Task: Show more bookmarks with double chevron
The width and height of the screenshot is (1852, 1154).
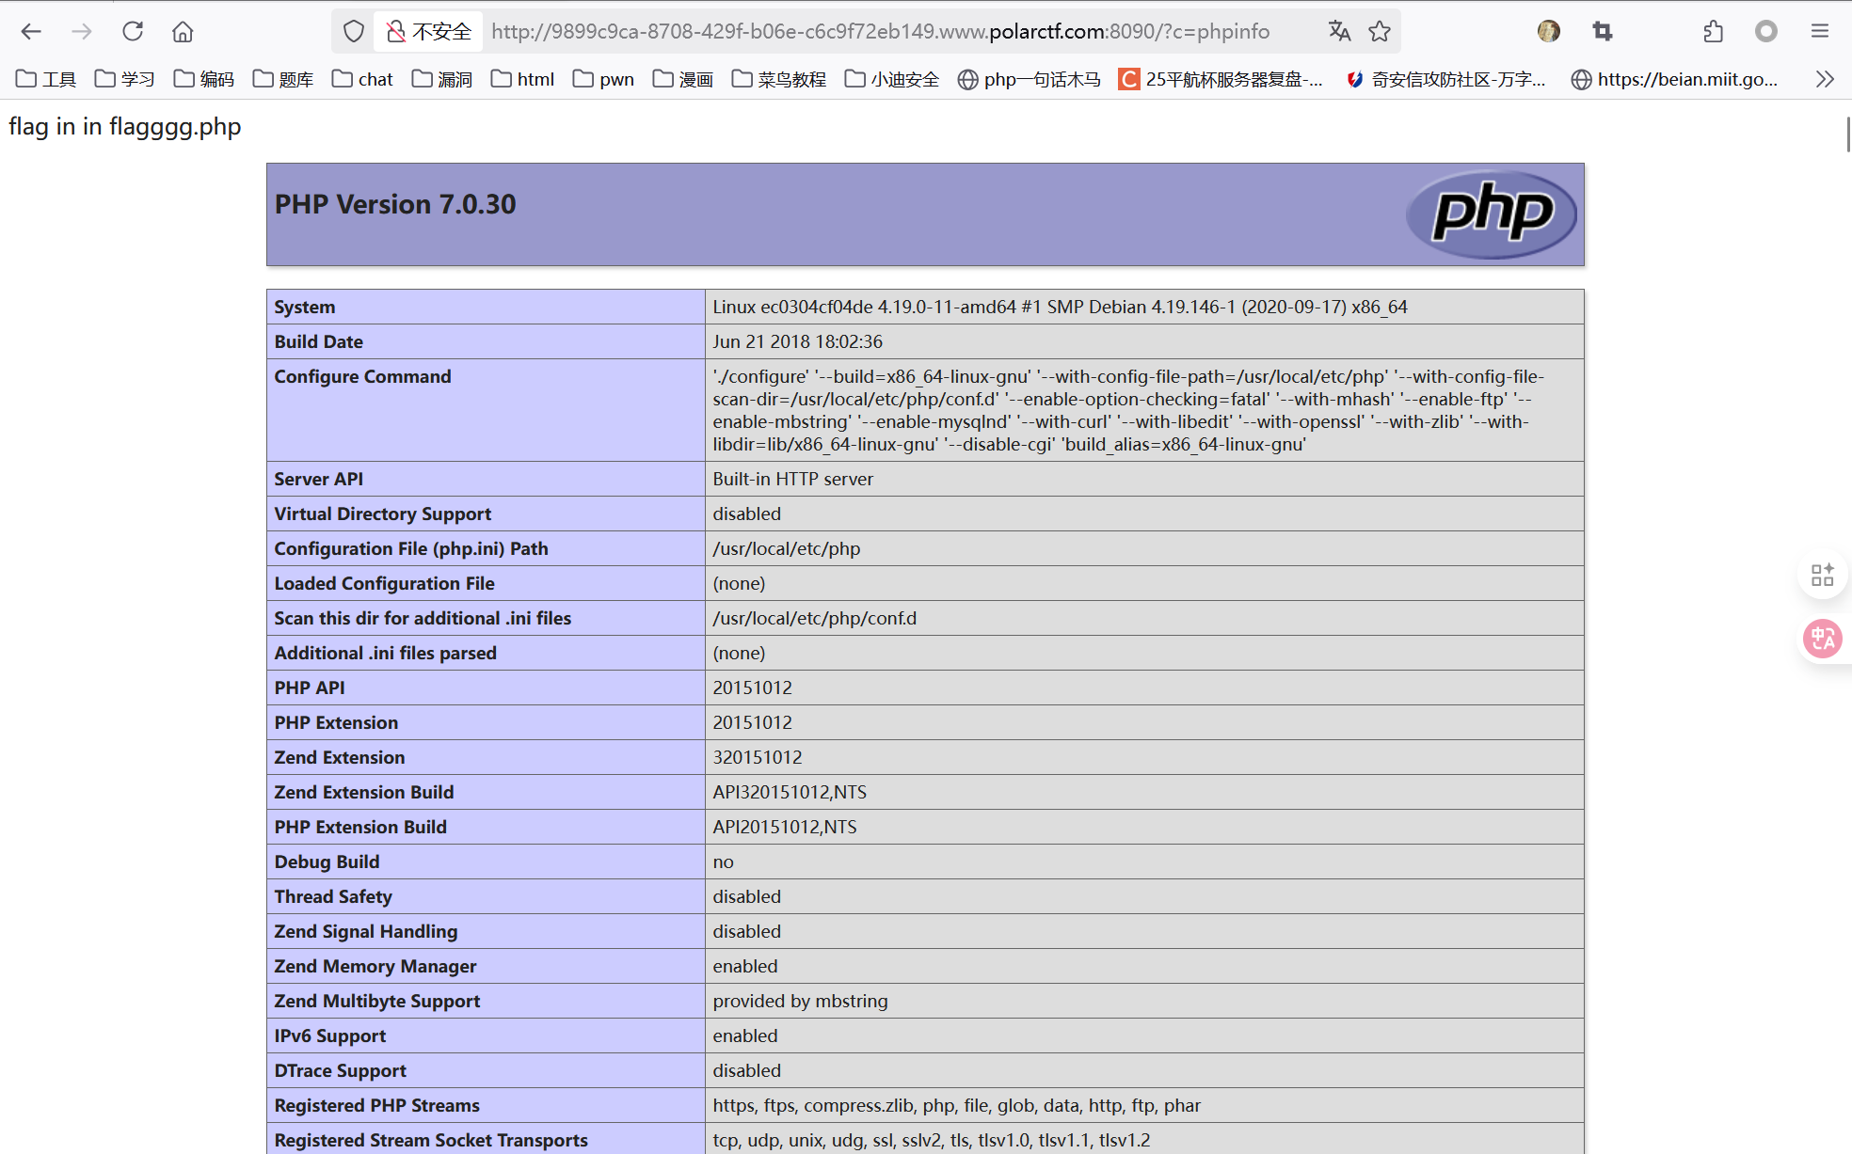Action: [x=1825, y=79]
